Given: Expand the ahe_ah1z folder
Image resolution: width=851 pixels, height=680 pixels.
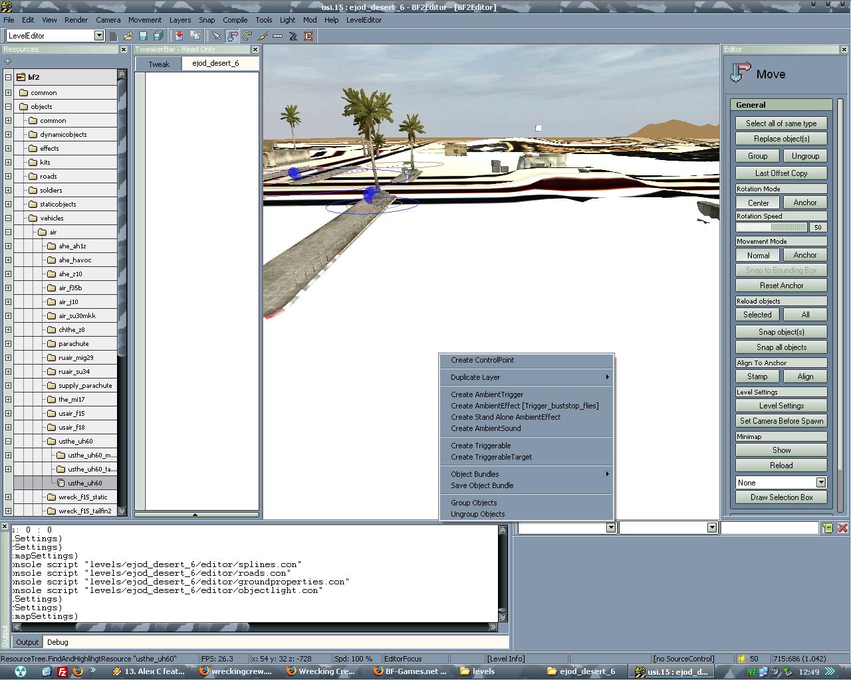Looking at the screenshot, I should tap(8, 246).
